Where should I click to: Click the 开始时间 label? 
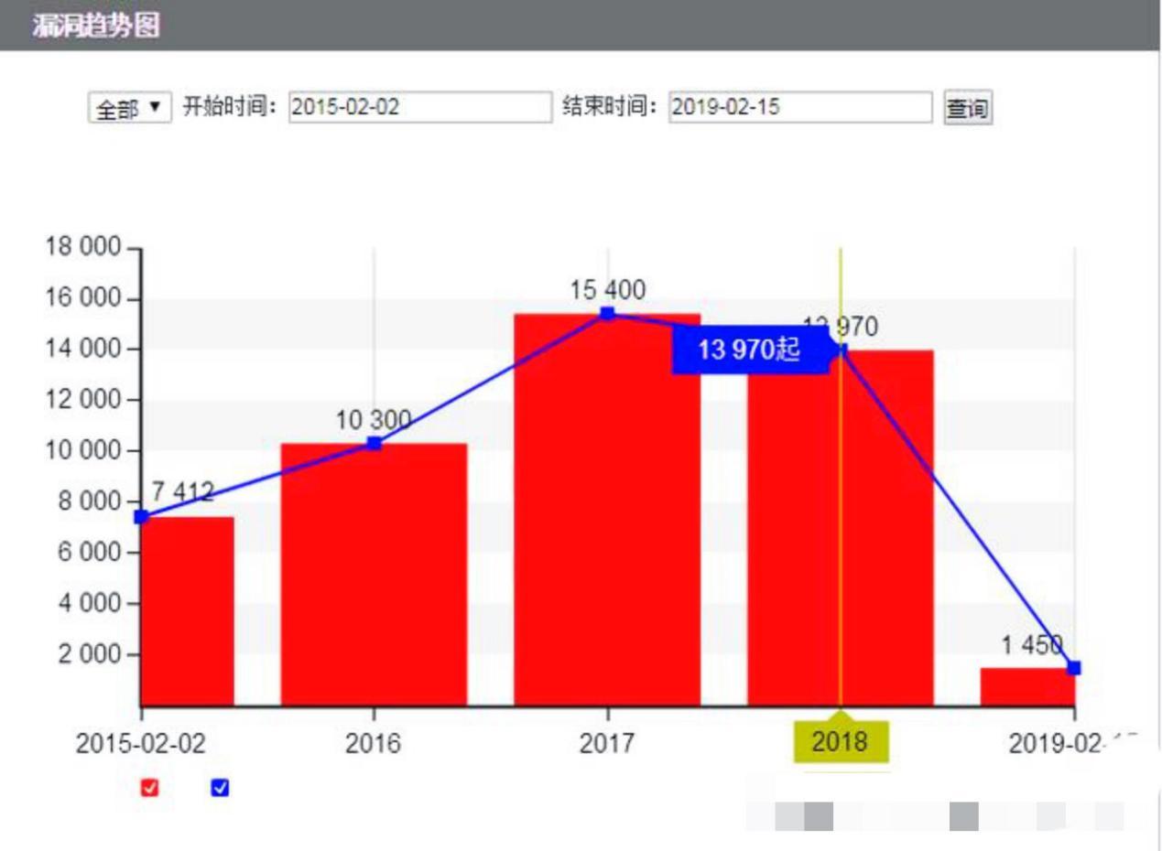[x=230, y=107]
